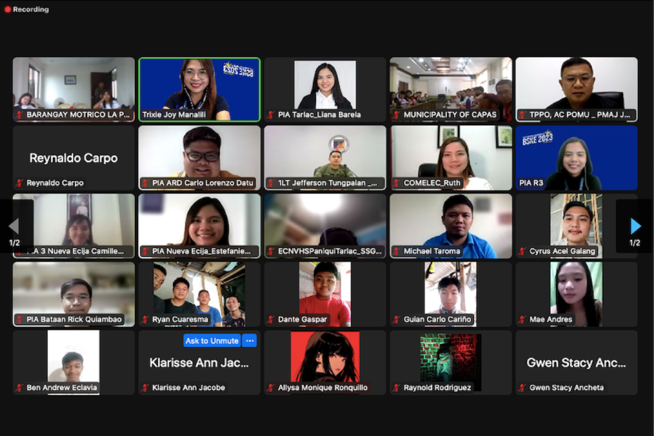The width and height of the screenshot is (654, 436).
Task: Open more options on Klarisse Ann Jacobe tile
Action: coord(250,341)
